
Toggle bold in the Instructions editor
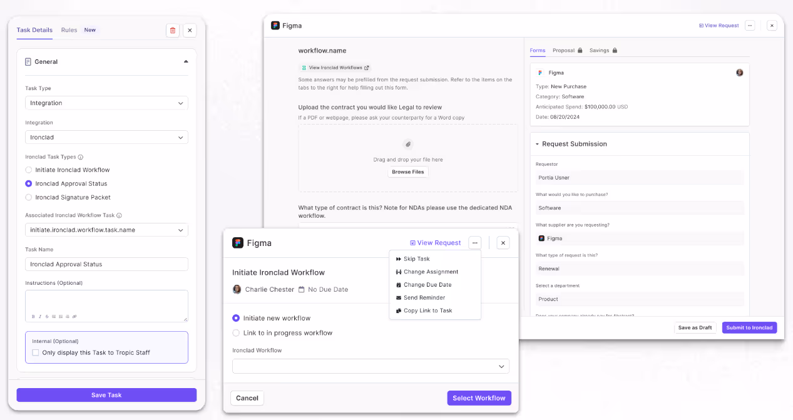[x=33, y=316]
